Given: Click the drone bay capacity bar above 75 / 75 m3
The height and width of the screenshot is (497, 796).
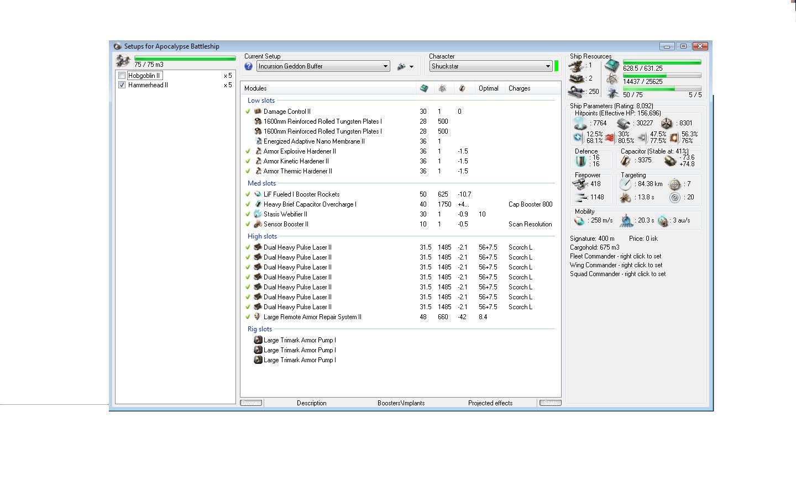Looking at the screenshot, I should tap(185, 57).
